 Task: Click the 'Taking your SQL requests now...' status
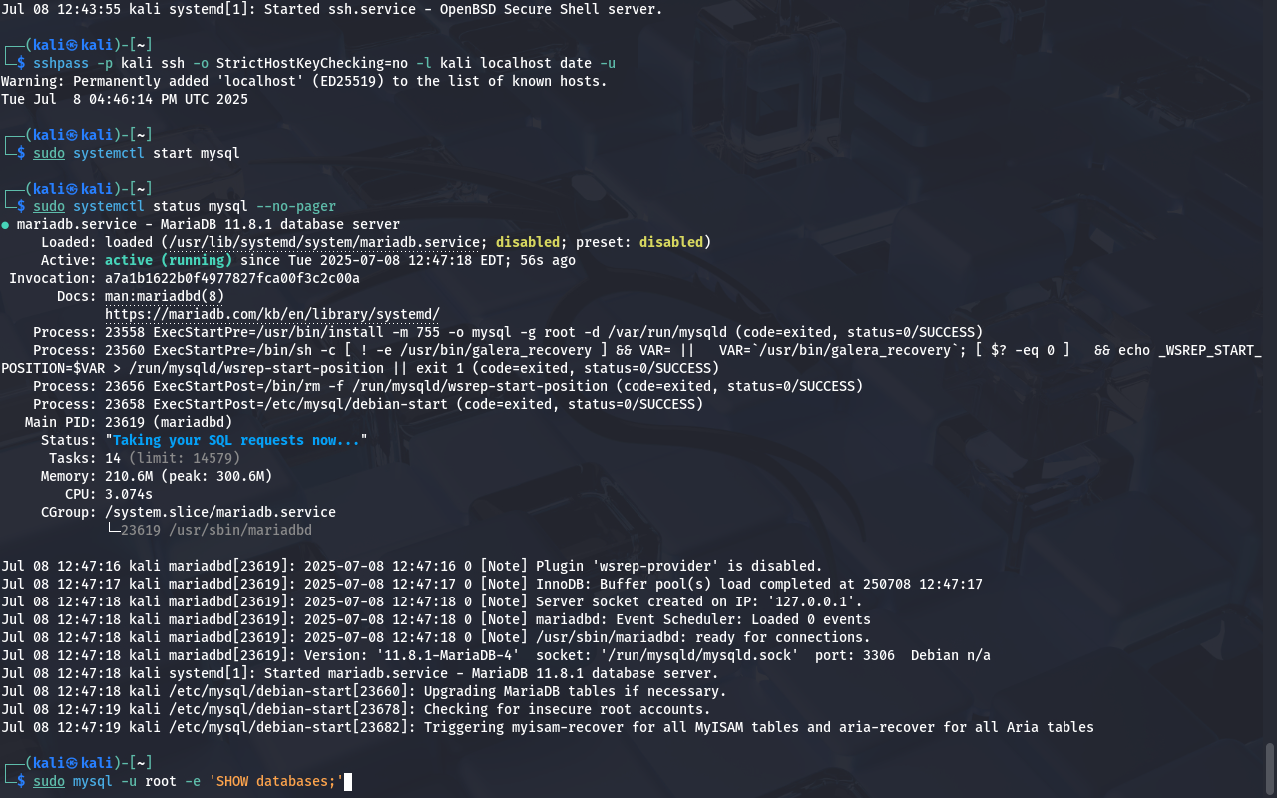pos(236,440)
